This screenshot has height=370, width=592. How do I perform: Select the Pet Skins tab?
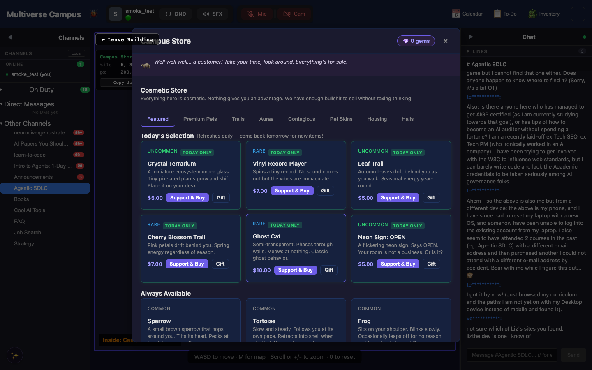[341, 119]
